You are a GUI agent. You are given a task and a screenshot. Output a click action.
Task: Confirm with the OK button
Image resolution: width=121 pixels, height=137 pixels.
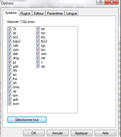tap(34, 133)
